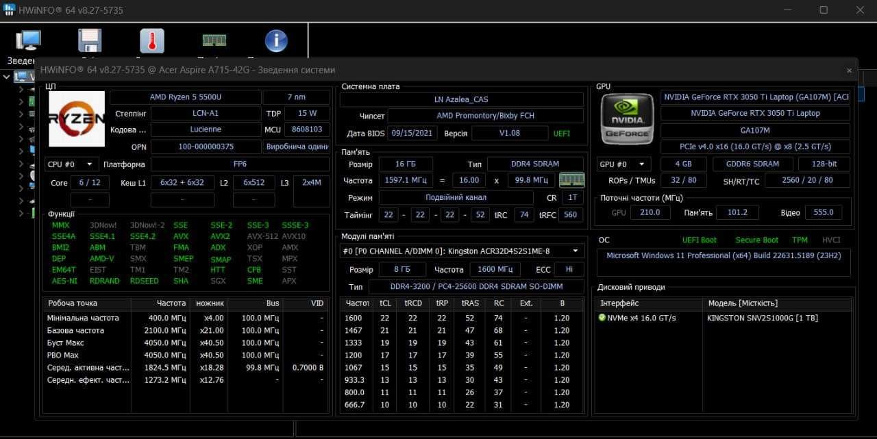Click the HWiNFO app icon in main title bar
The image size is (877, 439).
tap(10, 10)
